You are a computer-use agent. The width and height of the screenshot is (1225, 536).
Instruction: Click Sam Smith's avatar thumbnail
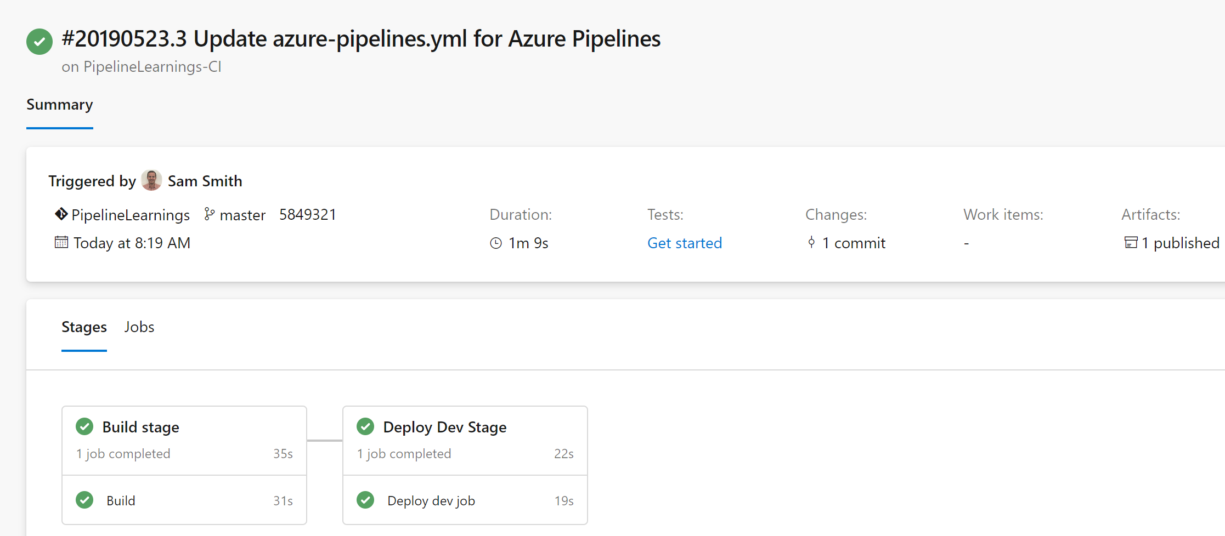[151, 180]
